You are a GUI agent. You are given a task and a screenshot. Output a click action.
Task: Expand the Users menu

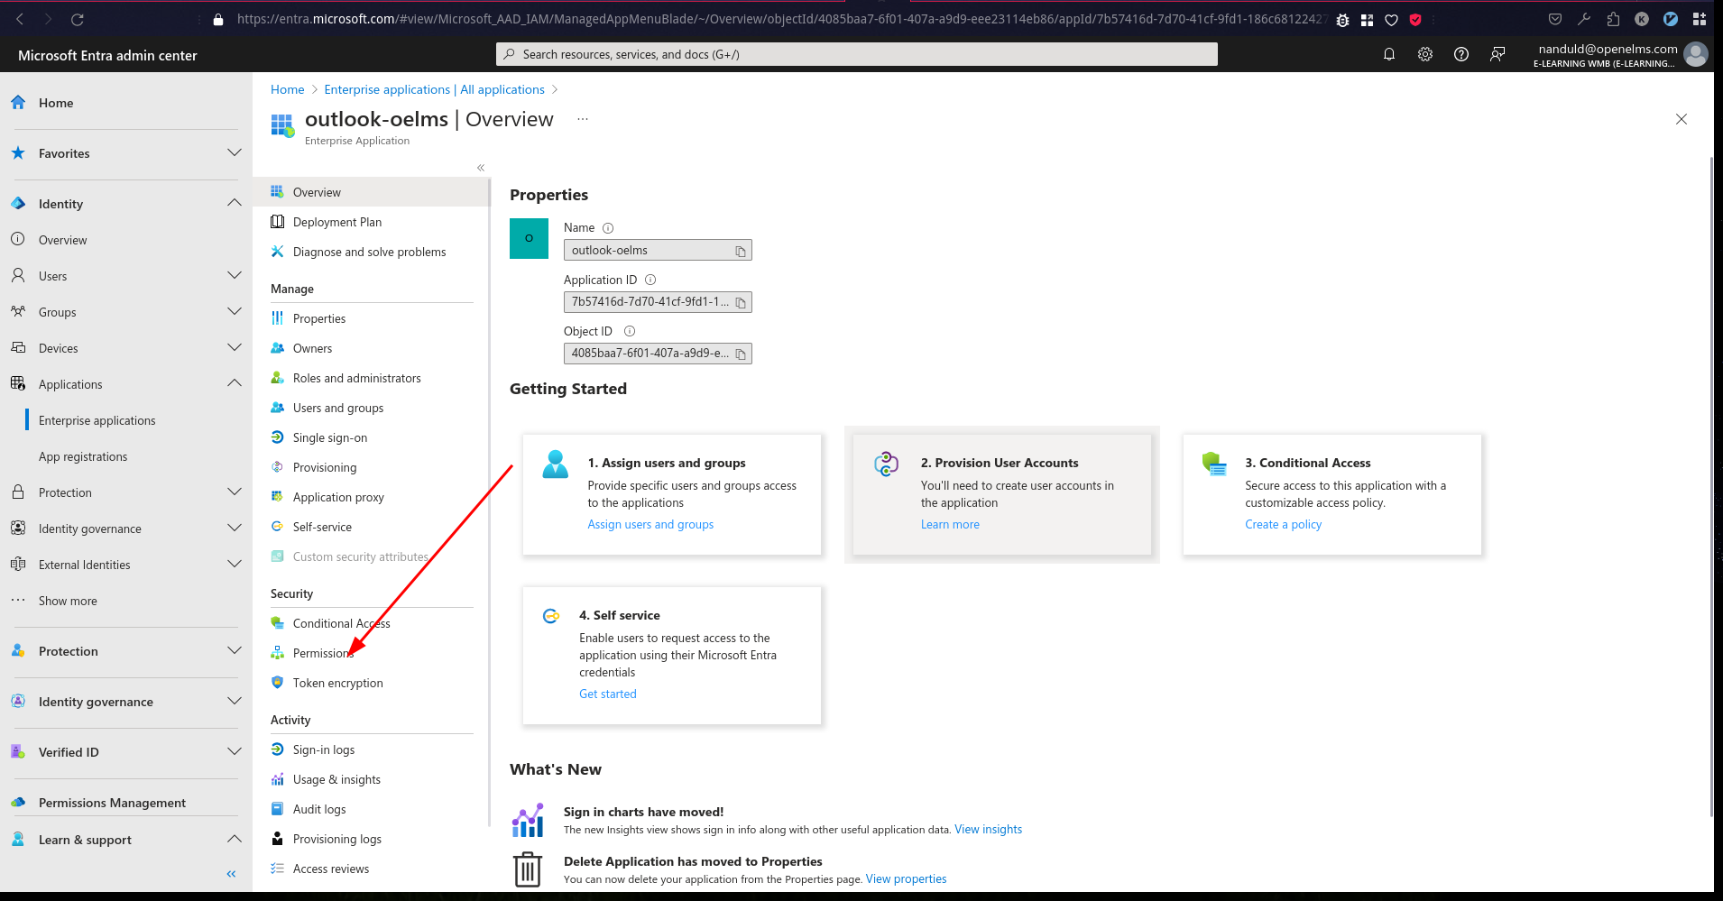[x=235, y=275]
